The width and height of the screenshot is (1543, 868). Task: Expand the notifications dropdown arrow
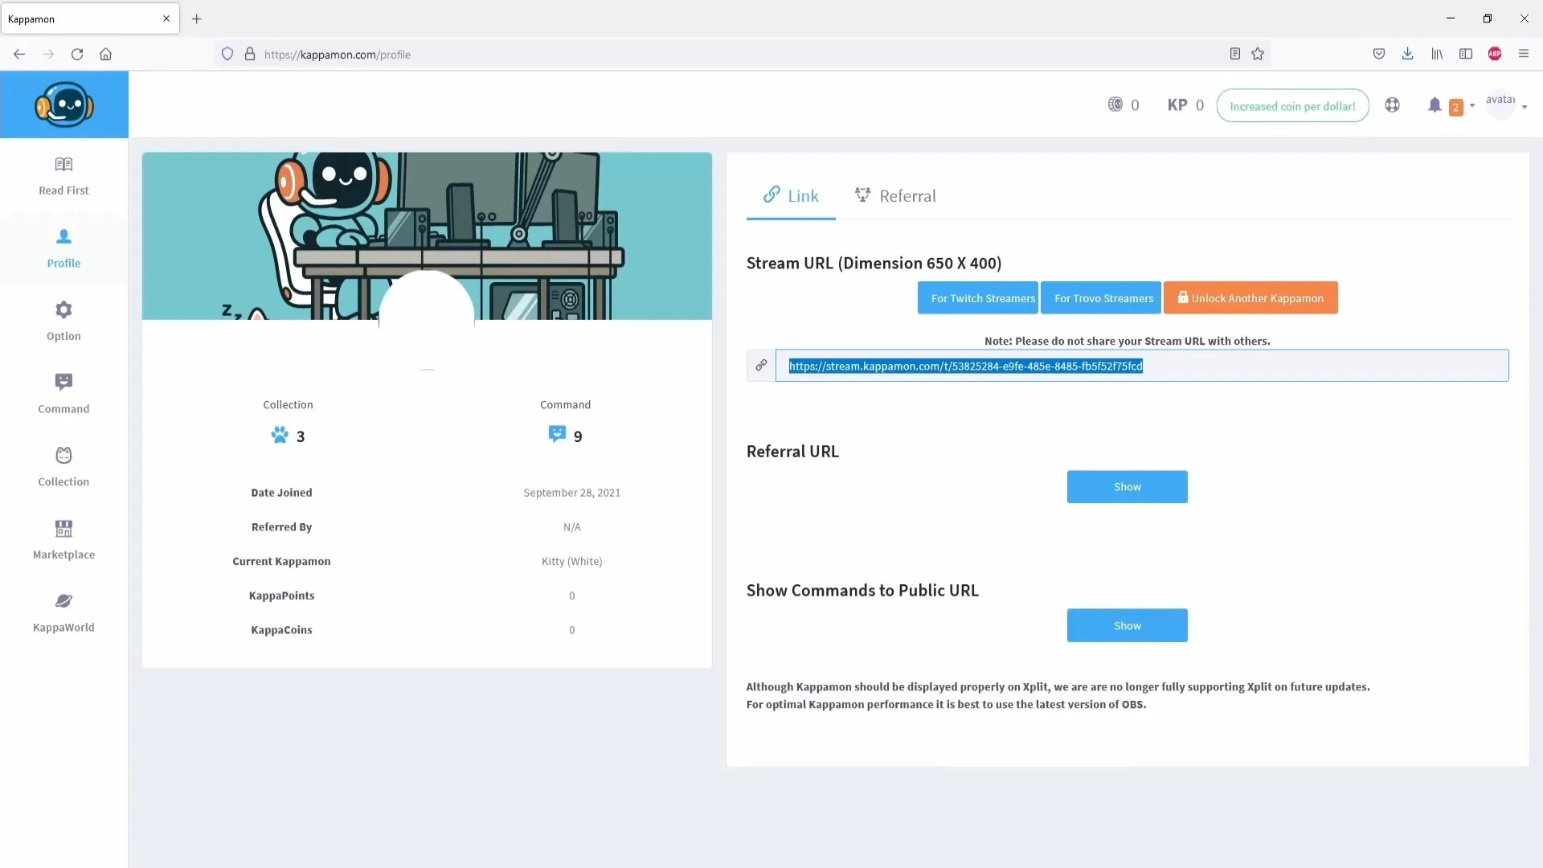[1472, 105]
